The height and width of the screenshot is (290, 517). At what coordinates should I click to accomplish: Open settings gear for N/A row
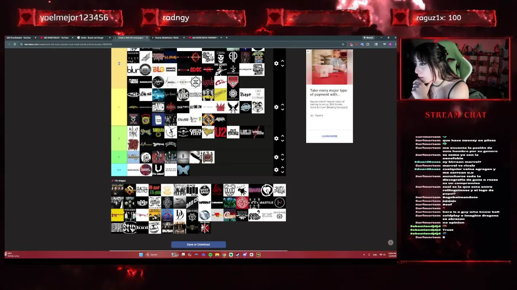click(x=276, y=170)
